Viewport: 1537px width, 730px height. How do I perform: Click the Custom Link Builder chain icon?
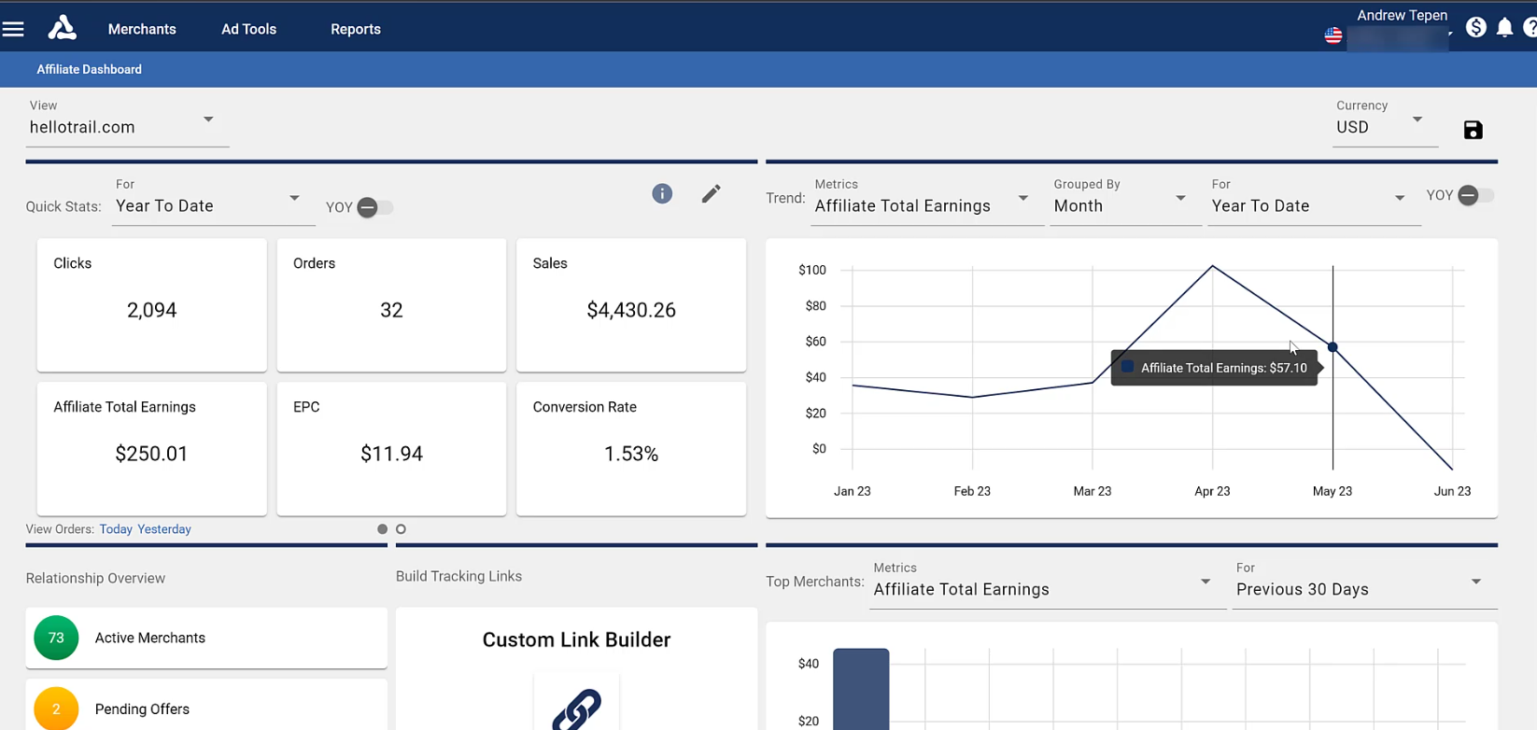[x=576, y=709]
